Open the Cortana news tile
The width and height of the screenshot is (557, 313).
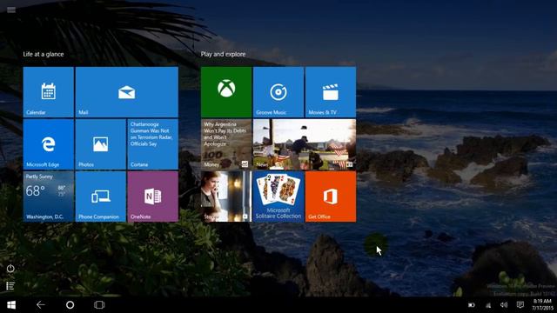click(x=153, y=144)
